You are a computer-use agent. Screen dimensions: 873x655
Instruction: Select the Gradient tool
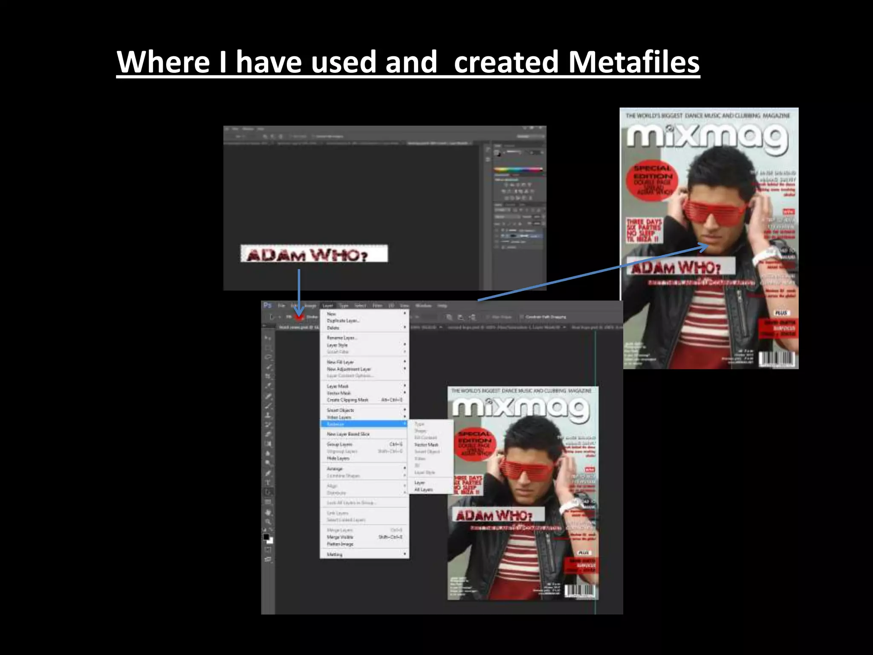click(x=268, y=444)
